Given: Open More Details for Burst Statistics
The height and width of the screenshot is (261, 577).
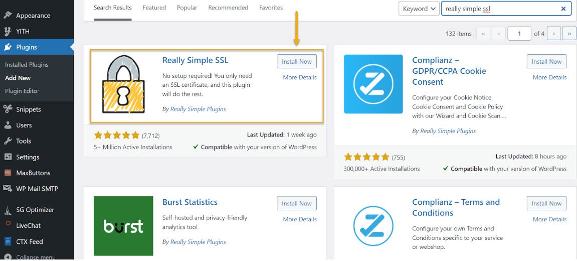Looking at the screenshot, I should click(x=300, y=219).
